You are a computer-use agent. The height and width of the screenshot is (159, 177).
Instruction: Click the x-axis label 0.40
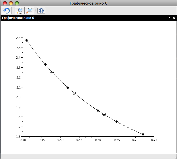(x=23, y=140)
